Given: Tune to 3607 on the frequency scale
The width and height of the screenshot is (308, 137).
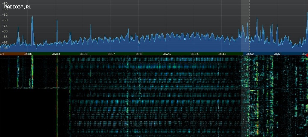Looking at the screenshot, I should (x=111, y=54).
